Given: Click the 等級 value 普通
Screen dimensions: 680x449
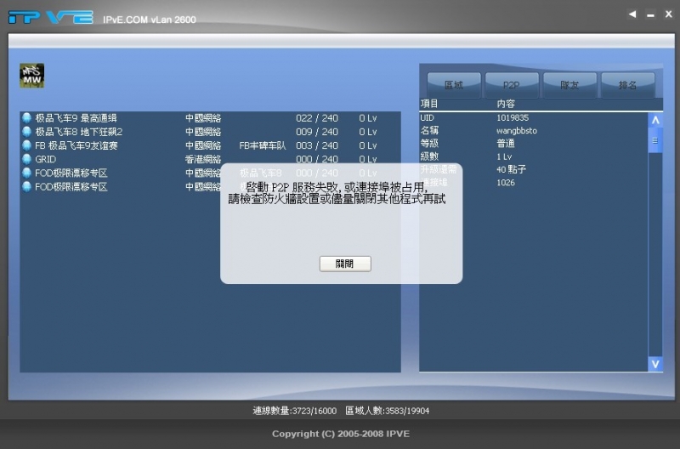Looking at the screenshot, I should (506, 143).
